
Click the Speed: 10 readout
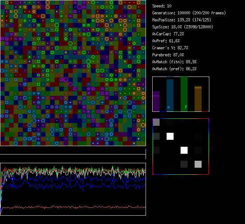(162, 6)
